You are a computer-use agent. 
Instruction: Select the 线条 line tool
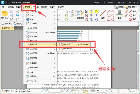tap(103, 15)
